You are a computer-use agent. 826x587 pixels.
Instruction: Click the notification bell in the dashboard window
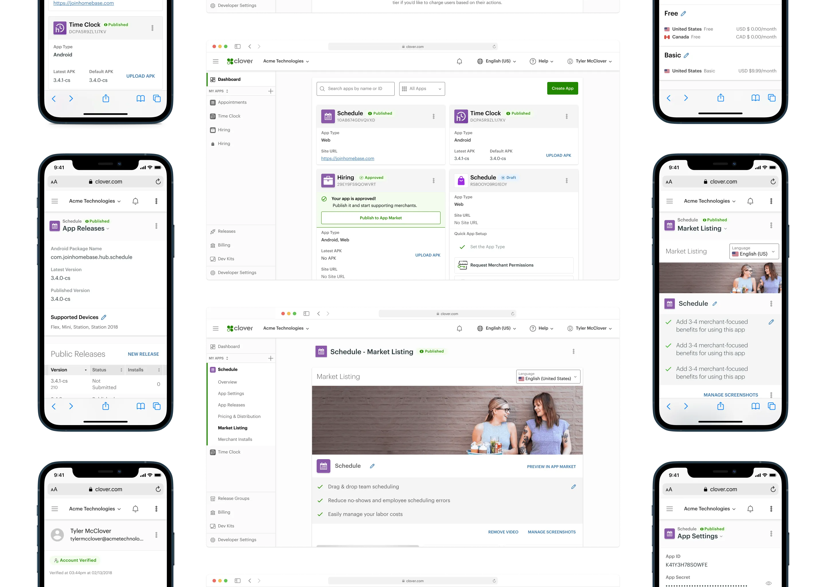(459, 61)
